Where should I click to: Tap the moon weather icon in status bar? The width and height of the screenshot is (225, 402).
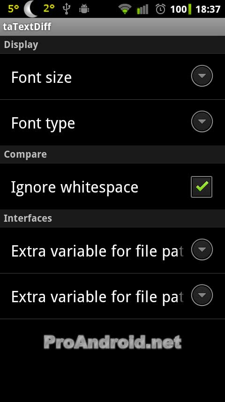pyautogui.click(x=31, y=9)
